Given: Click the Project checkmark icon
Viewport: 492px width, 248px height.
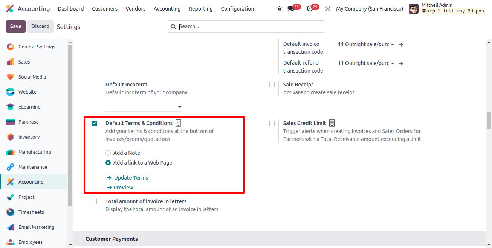Looking at the screenshot, I should click(11, 197).
